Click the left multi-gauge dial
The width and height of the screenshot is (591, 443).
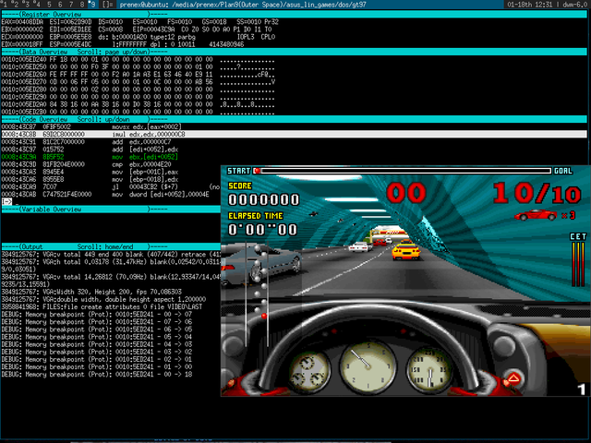(309, 371)
